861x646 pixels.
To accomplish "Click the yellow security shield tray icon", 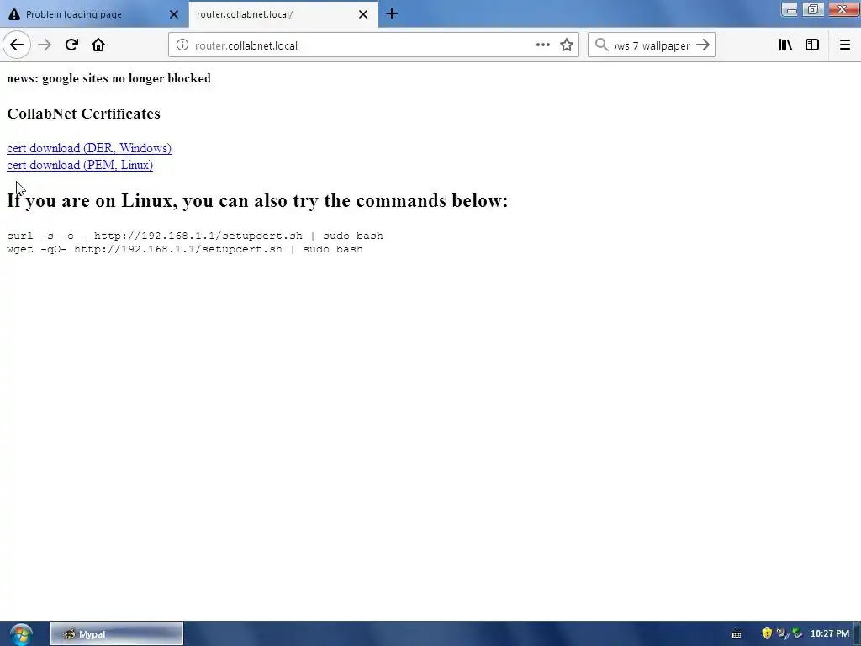I will tap(767, 633).
